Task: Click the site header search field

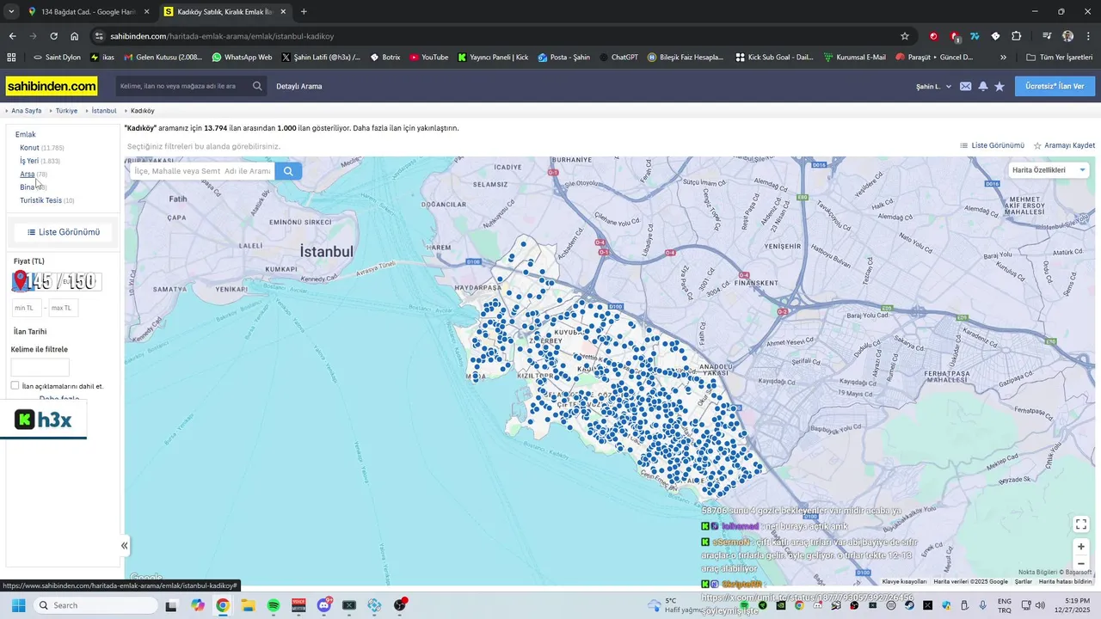Action: [x=183, y=86]
